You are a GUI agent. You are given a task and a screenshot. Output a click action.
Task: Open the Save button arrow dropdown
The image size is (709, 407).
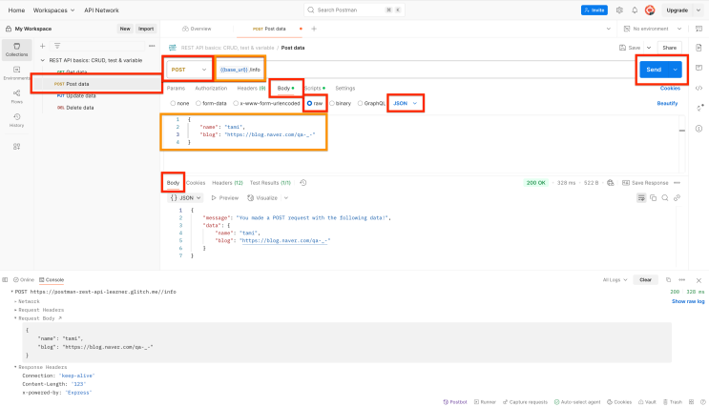[x=649, y=48]
